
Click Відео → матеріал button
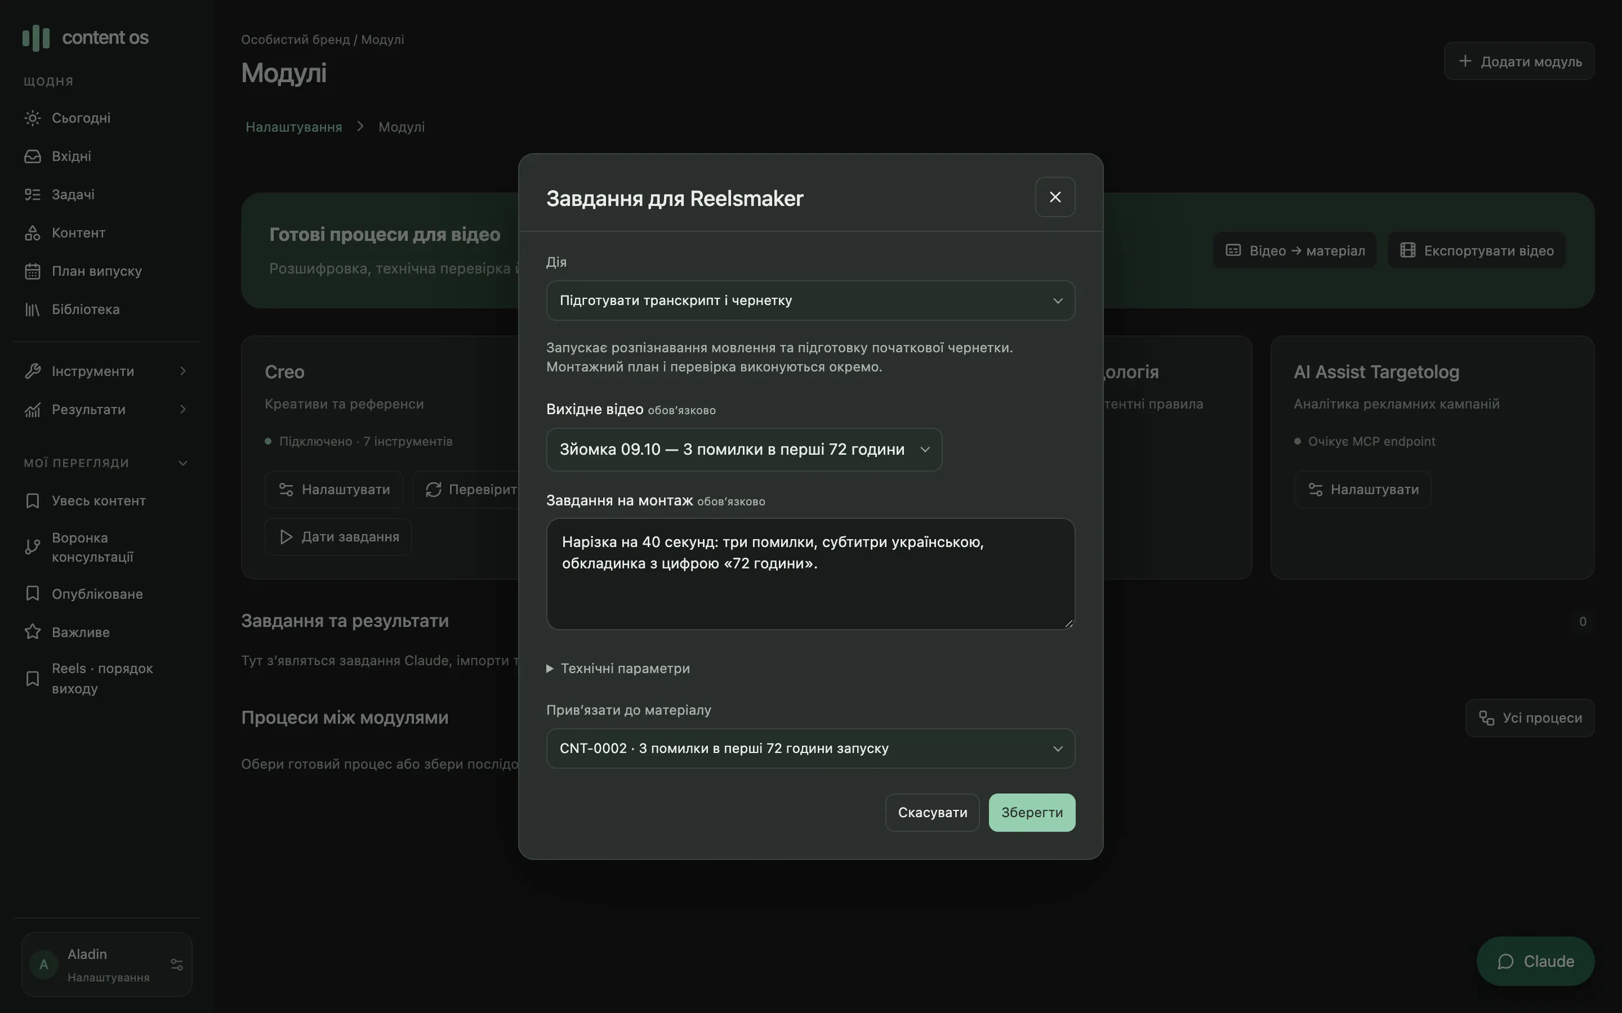tap(1294, 250)
